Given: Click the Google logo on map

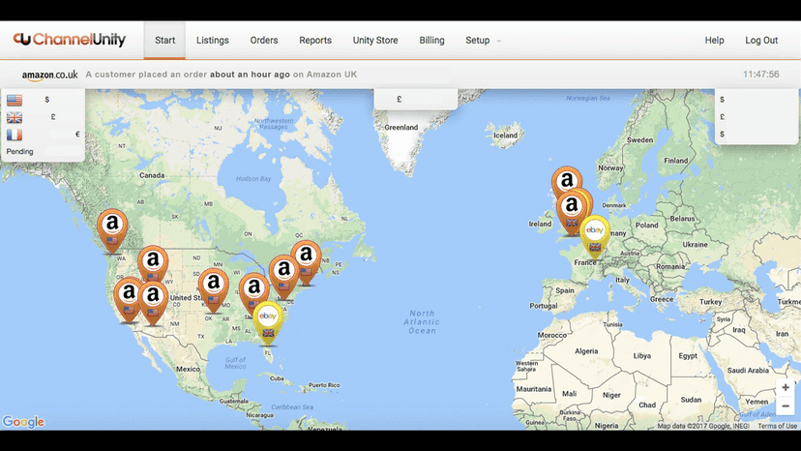Looking at the screenshot, I should tap(23, 422).
